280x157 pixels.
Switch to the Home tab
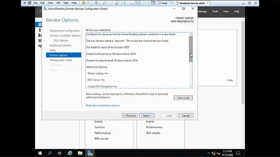163,3
